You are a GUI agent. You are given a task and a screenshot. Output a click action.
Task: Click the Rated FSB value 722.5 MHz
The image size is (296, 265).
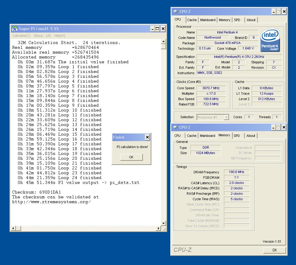coord(211,104)
